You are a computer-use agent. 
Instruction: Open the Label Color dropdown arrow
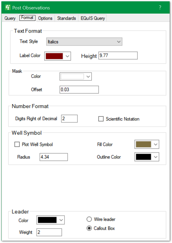pyautogui.click(x=67, y=56)
